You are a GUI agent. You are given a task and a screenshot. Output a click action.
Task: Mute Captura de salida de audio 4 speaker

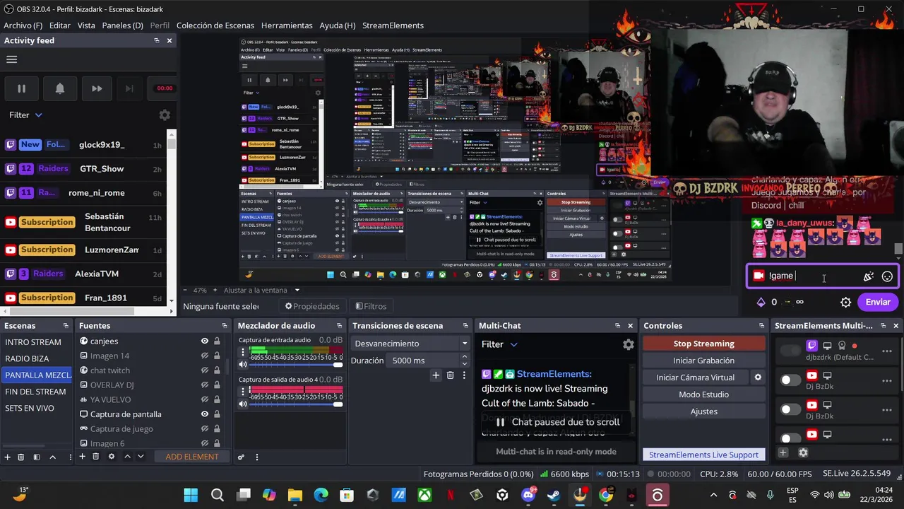(x=243, y=404)
